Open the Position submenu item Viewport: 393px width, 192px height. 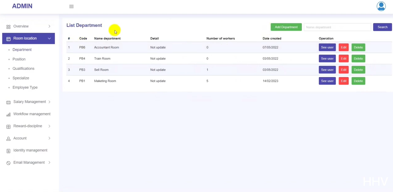pyautogui.click(x=19, y=59)
